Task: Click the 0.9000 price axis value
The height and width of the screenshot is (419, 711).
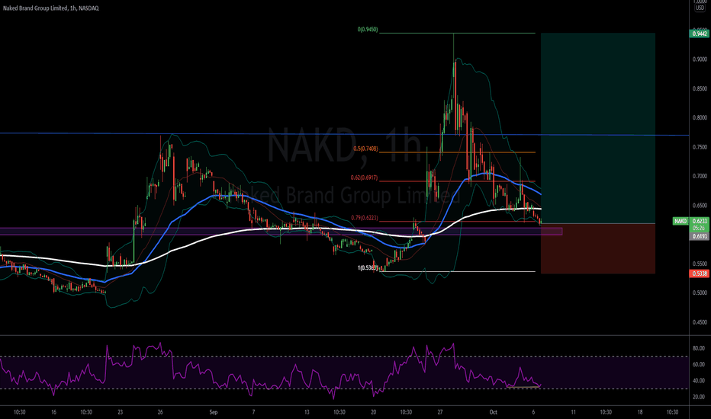Action: coord(700,59)
